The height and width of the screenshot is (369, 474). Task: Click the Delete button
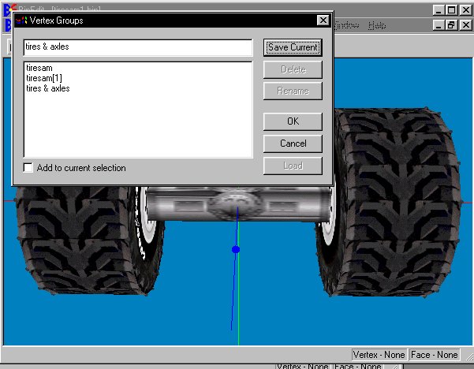point(293,69)
